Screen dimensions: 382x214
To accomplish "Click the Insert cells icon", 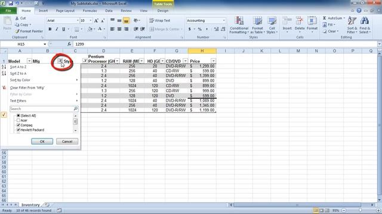I will 287,21.
